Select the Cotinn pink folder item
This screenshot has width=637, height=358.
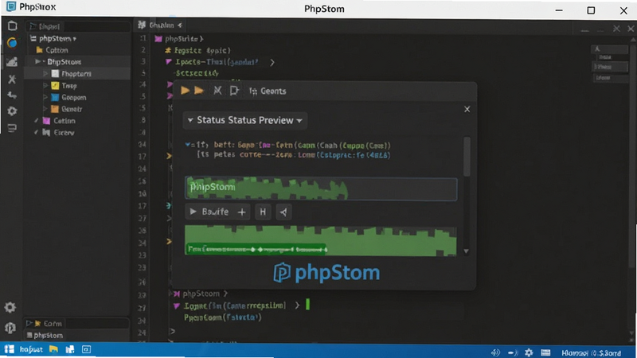(x=59, y=121)
